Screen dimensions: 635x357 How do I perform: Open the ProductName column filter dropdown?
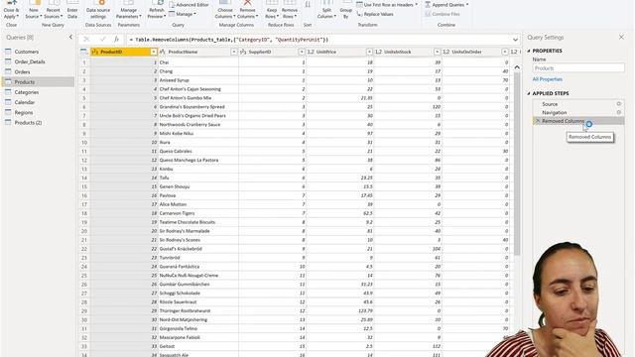click(234, 52)
